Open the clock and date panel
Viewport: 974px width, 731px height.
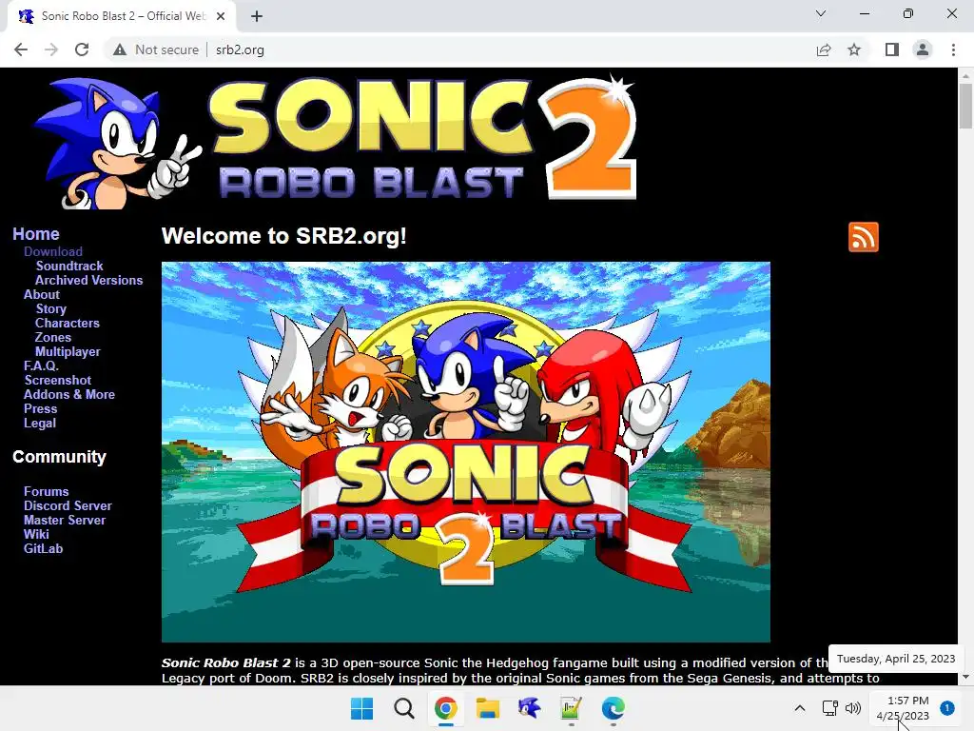point(903,708)
